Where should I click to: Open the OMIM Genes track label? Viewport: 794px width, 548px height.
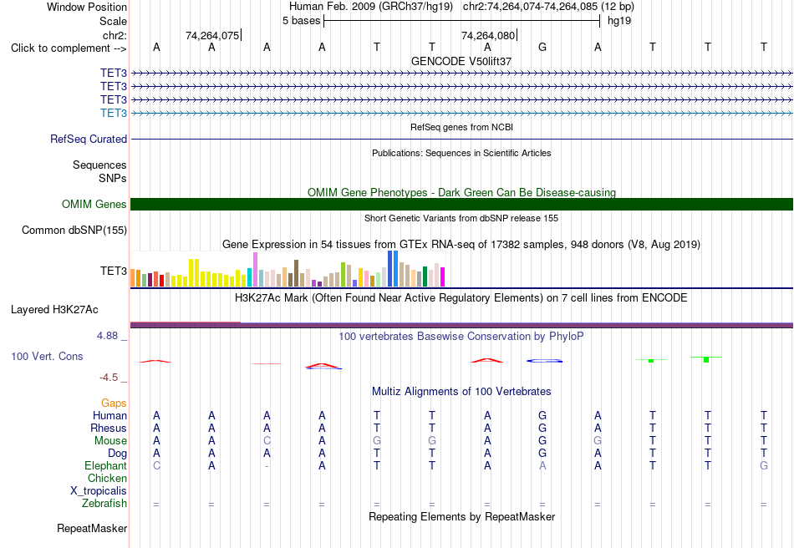tap(94, 205)
